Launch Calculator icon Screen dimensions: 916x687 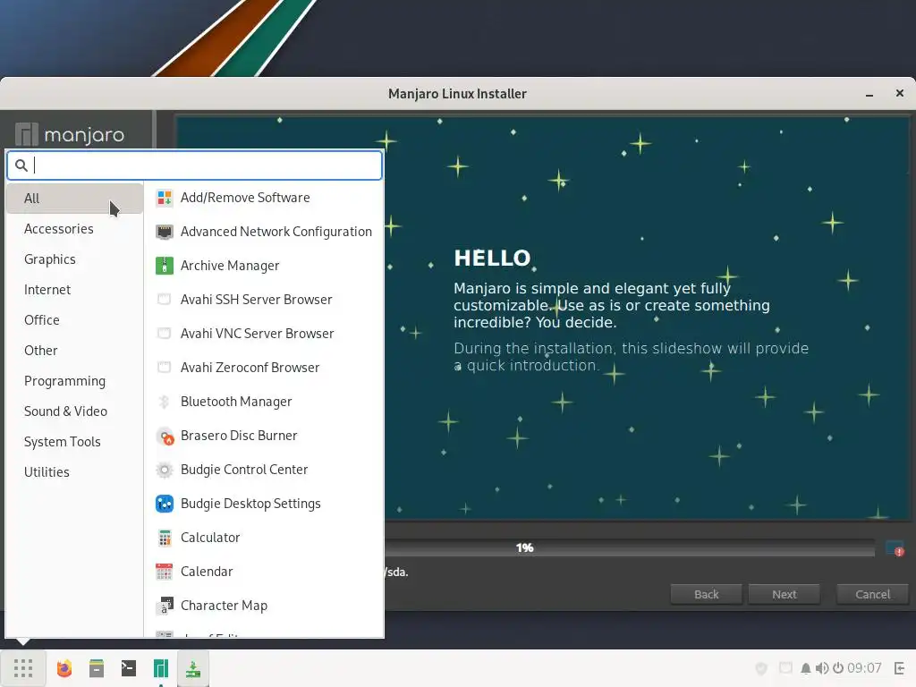click(165, 538)
